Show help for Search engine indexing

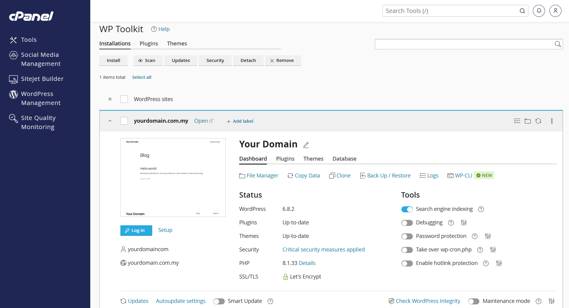[x=481, y=209]
